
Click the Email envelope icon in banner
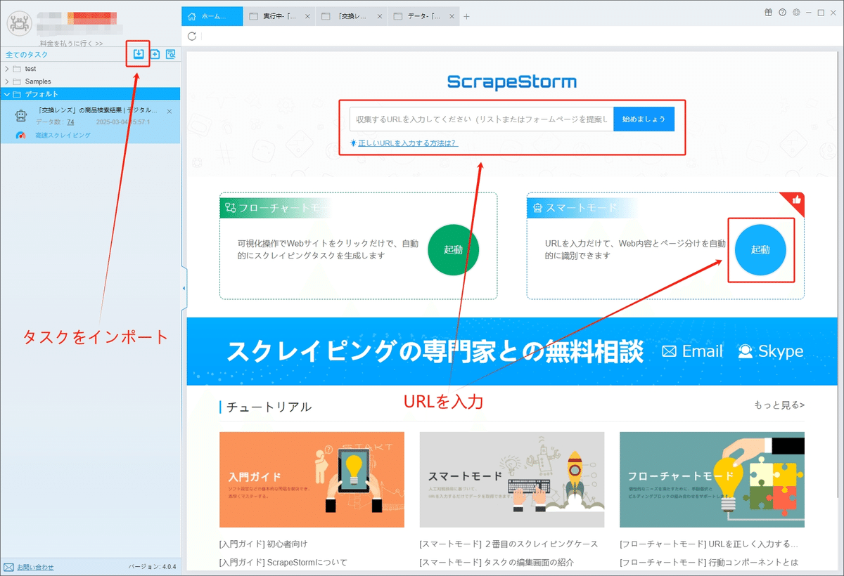click(670, 351)
